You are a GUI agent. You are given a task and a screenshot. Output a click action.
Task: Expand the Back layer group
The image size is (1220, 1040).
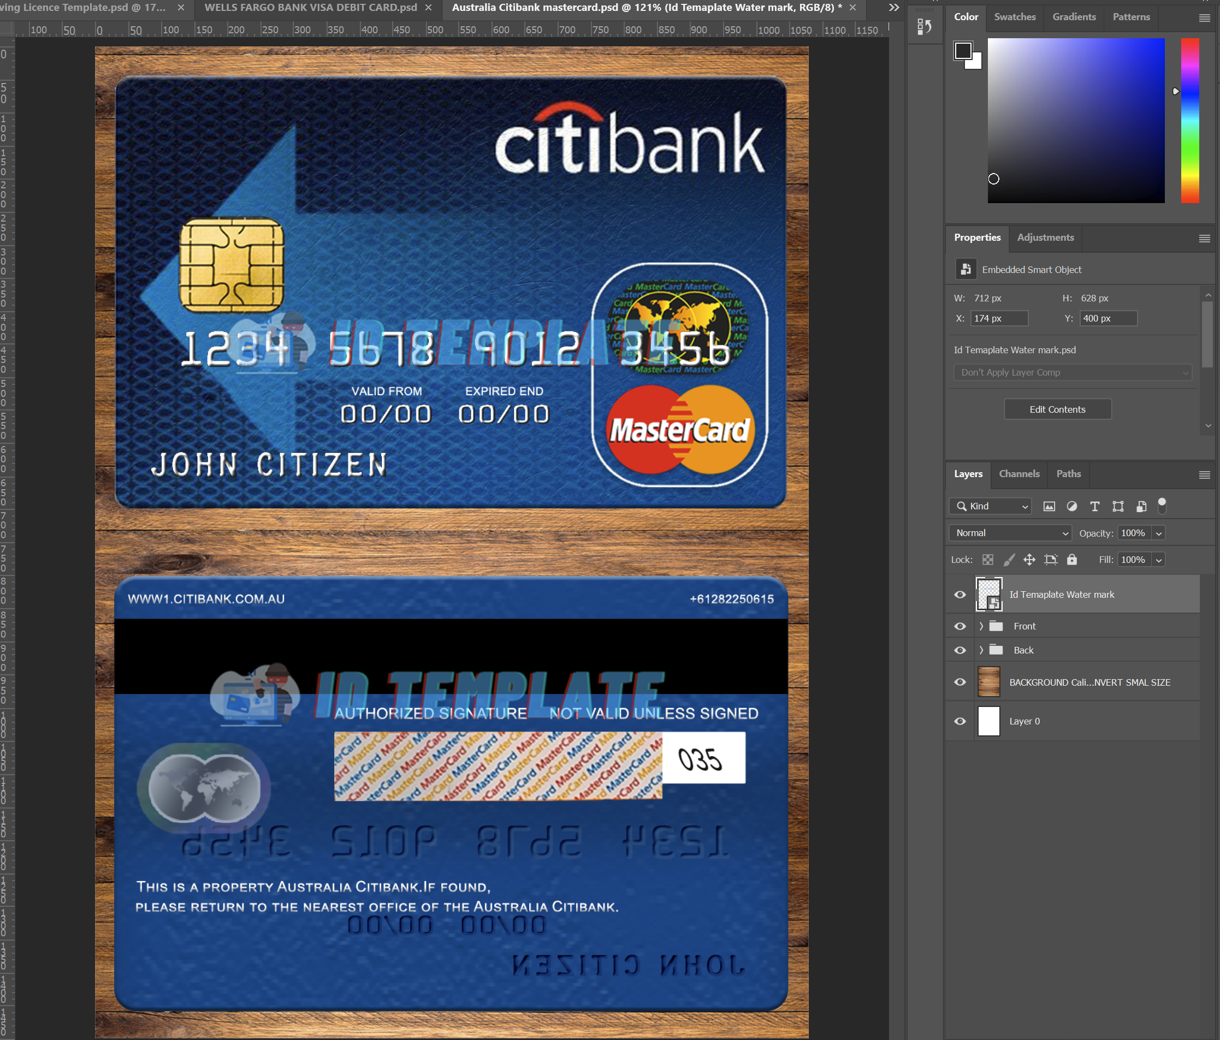[x=981, y=650]
